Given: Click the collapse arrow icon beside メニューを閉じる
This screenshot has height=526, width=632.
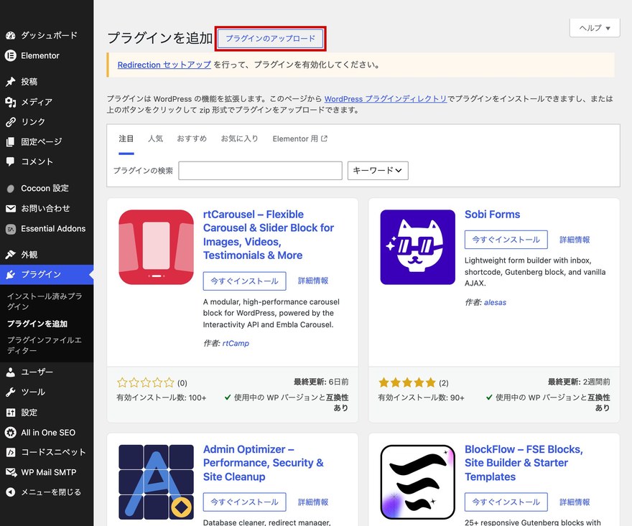Looking at the screenshot, I should 11,492.
